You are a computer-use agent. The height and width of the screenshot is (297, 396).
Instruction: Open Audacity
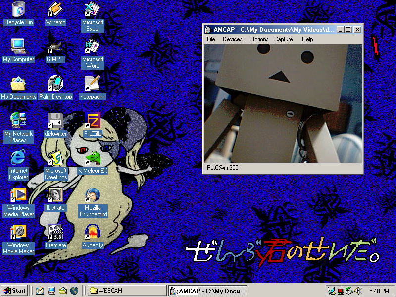93,231
